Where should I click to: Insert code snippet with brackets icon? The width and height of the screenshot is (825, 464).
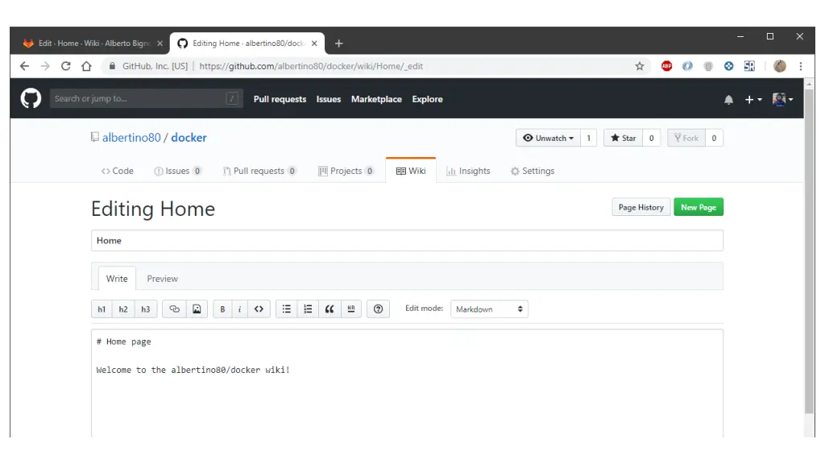[259, 309]
